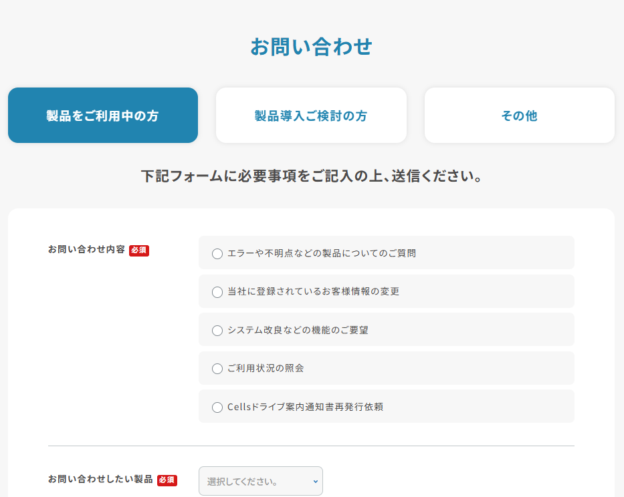Image resolution: width=624 pixels, height=497 pixels.
Task: Click the お問い合わせしたい製品 field label
Action: 100,479
